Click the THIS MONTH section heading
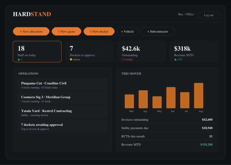 (131, 73)
